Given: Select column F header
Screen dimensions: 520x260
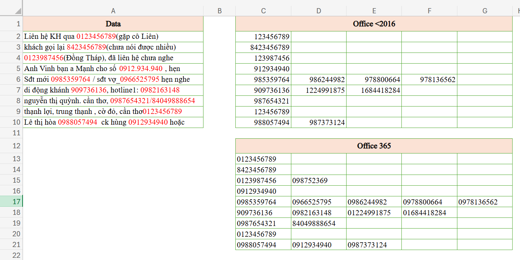Looking at the screenshot, I should coord(429,11).
